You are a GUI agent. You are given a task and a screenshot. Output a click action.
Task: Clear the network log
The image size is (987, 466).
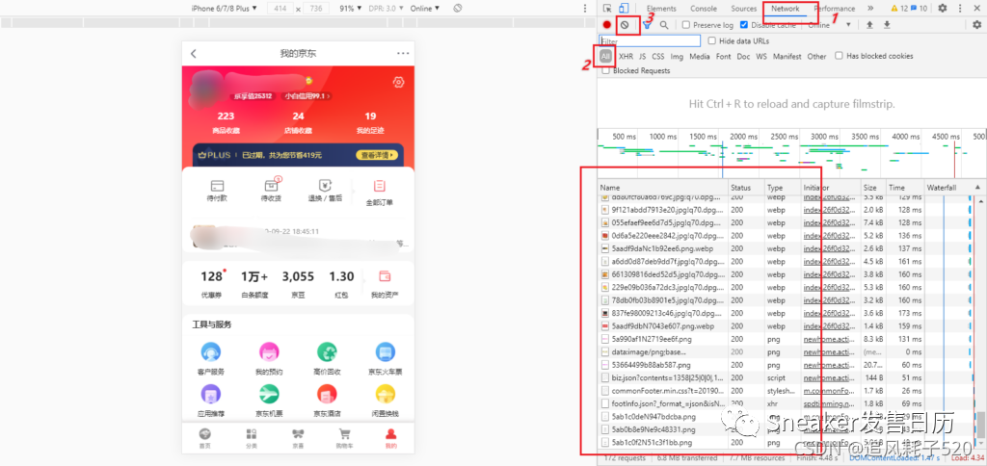625,25
